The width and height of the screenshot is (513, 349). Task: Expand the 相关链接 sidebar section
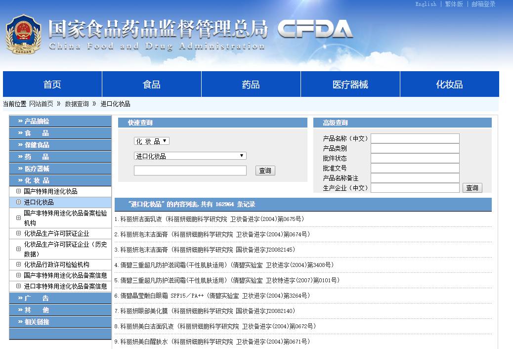pyautogui.click(x=60, y=322)
